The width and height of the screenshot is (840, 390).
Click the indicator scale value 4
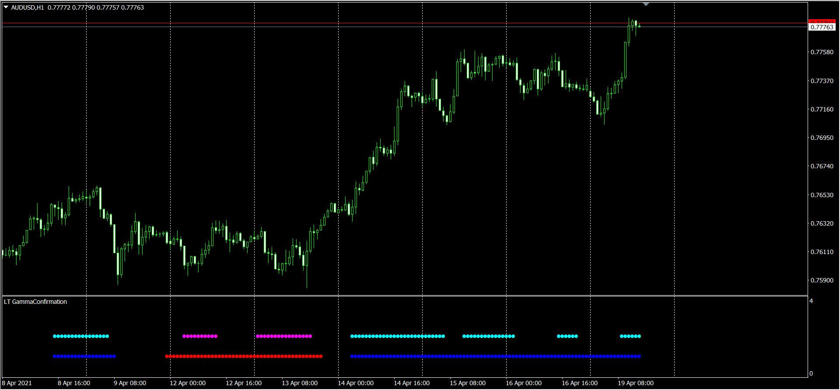click(811, 301)
